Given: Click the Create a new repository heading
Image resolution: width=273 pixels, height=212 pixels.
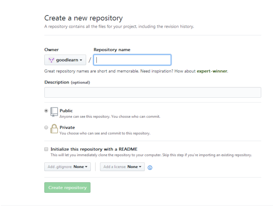Looking at the screenshot, I should [84, 18].
